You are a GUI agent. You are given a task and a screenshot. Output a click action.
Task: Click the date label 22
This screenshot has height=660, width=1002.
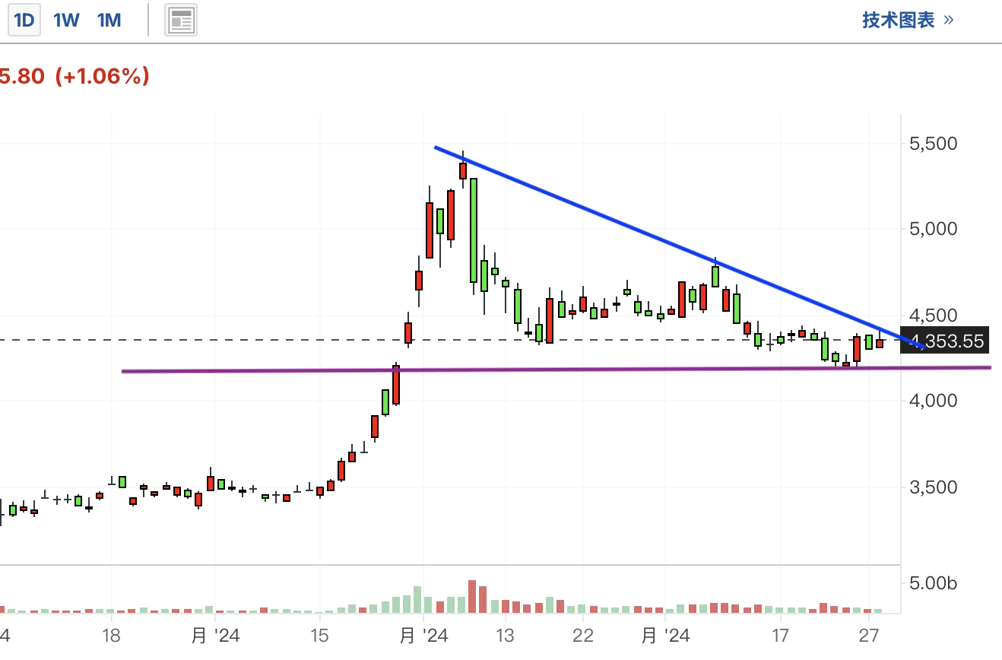(x=582, y=635)
